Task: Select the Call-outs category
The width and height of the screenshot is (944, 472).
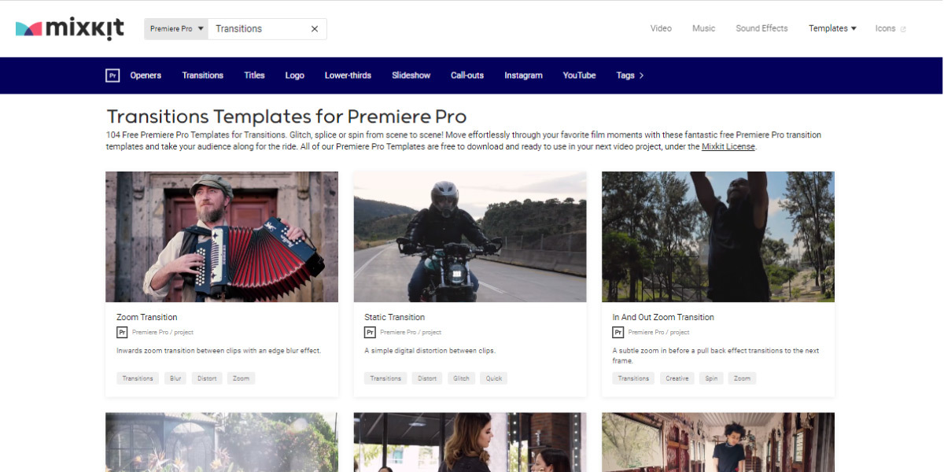Action: click(467, 76)
